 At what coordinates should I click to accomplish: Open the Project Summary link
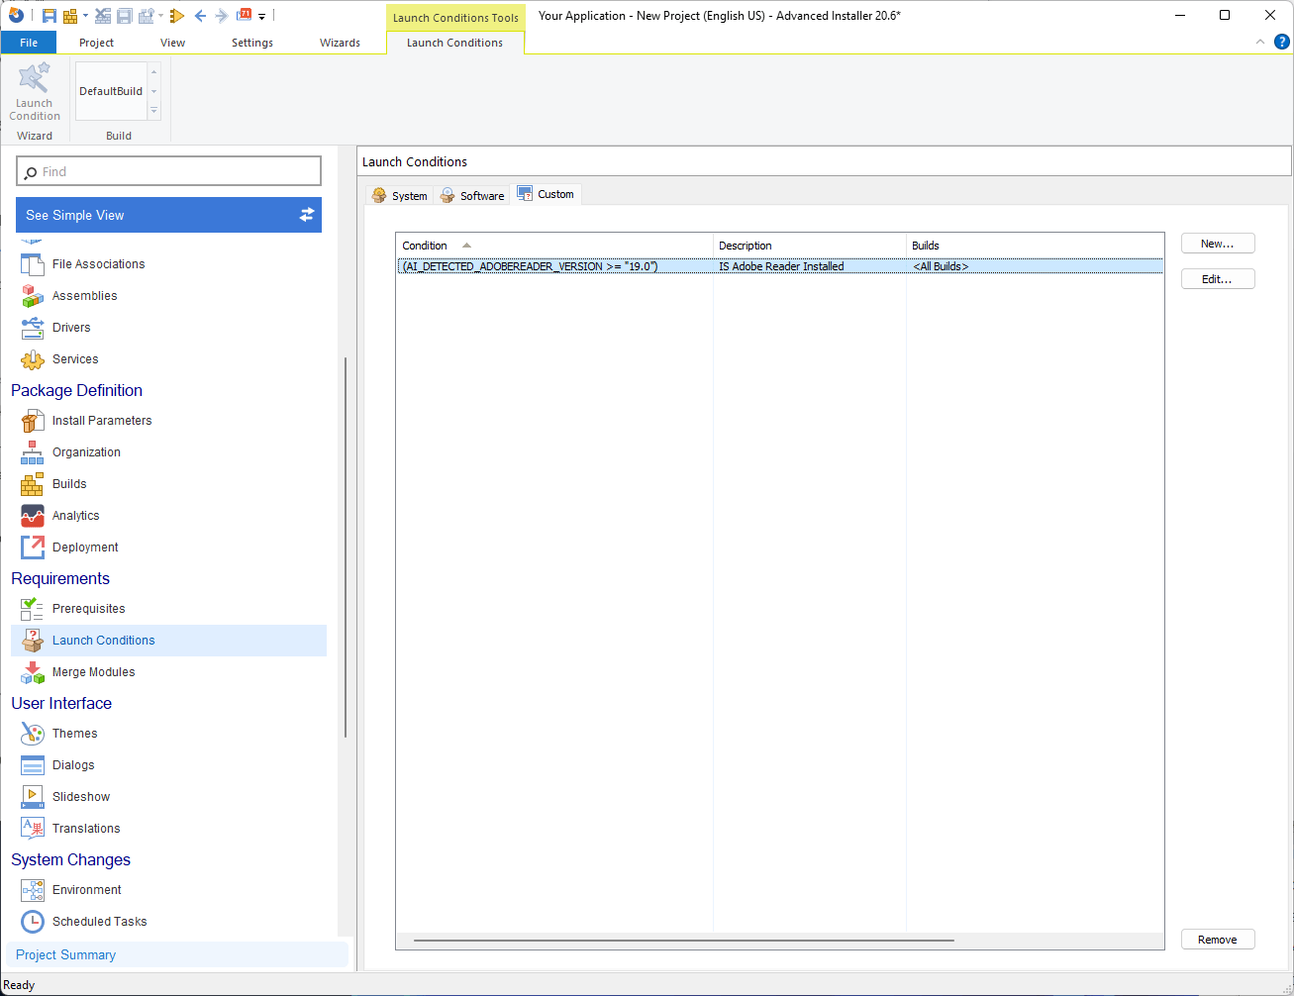coord(65,954)
